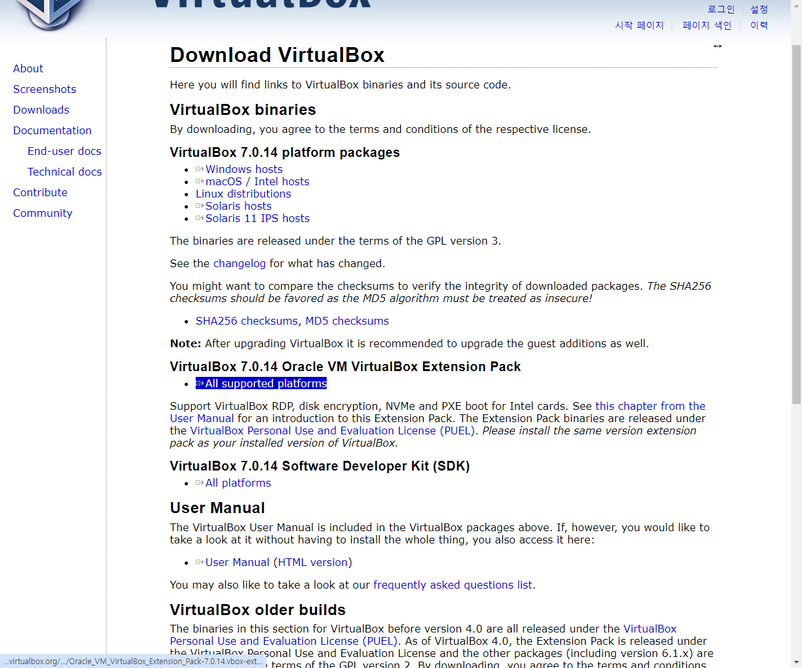Open 이력 history link
802x668 pixels.
click(x=759, y=25)
